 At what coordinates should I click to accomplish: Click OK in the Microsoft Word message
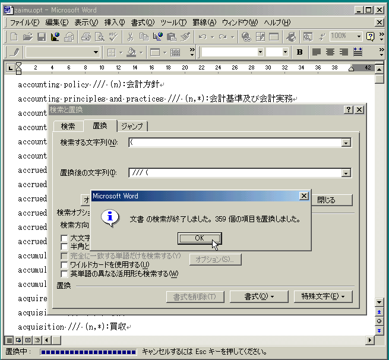point(200,238)
